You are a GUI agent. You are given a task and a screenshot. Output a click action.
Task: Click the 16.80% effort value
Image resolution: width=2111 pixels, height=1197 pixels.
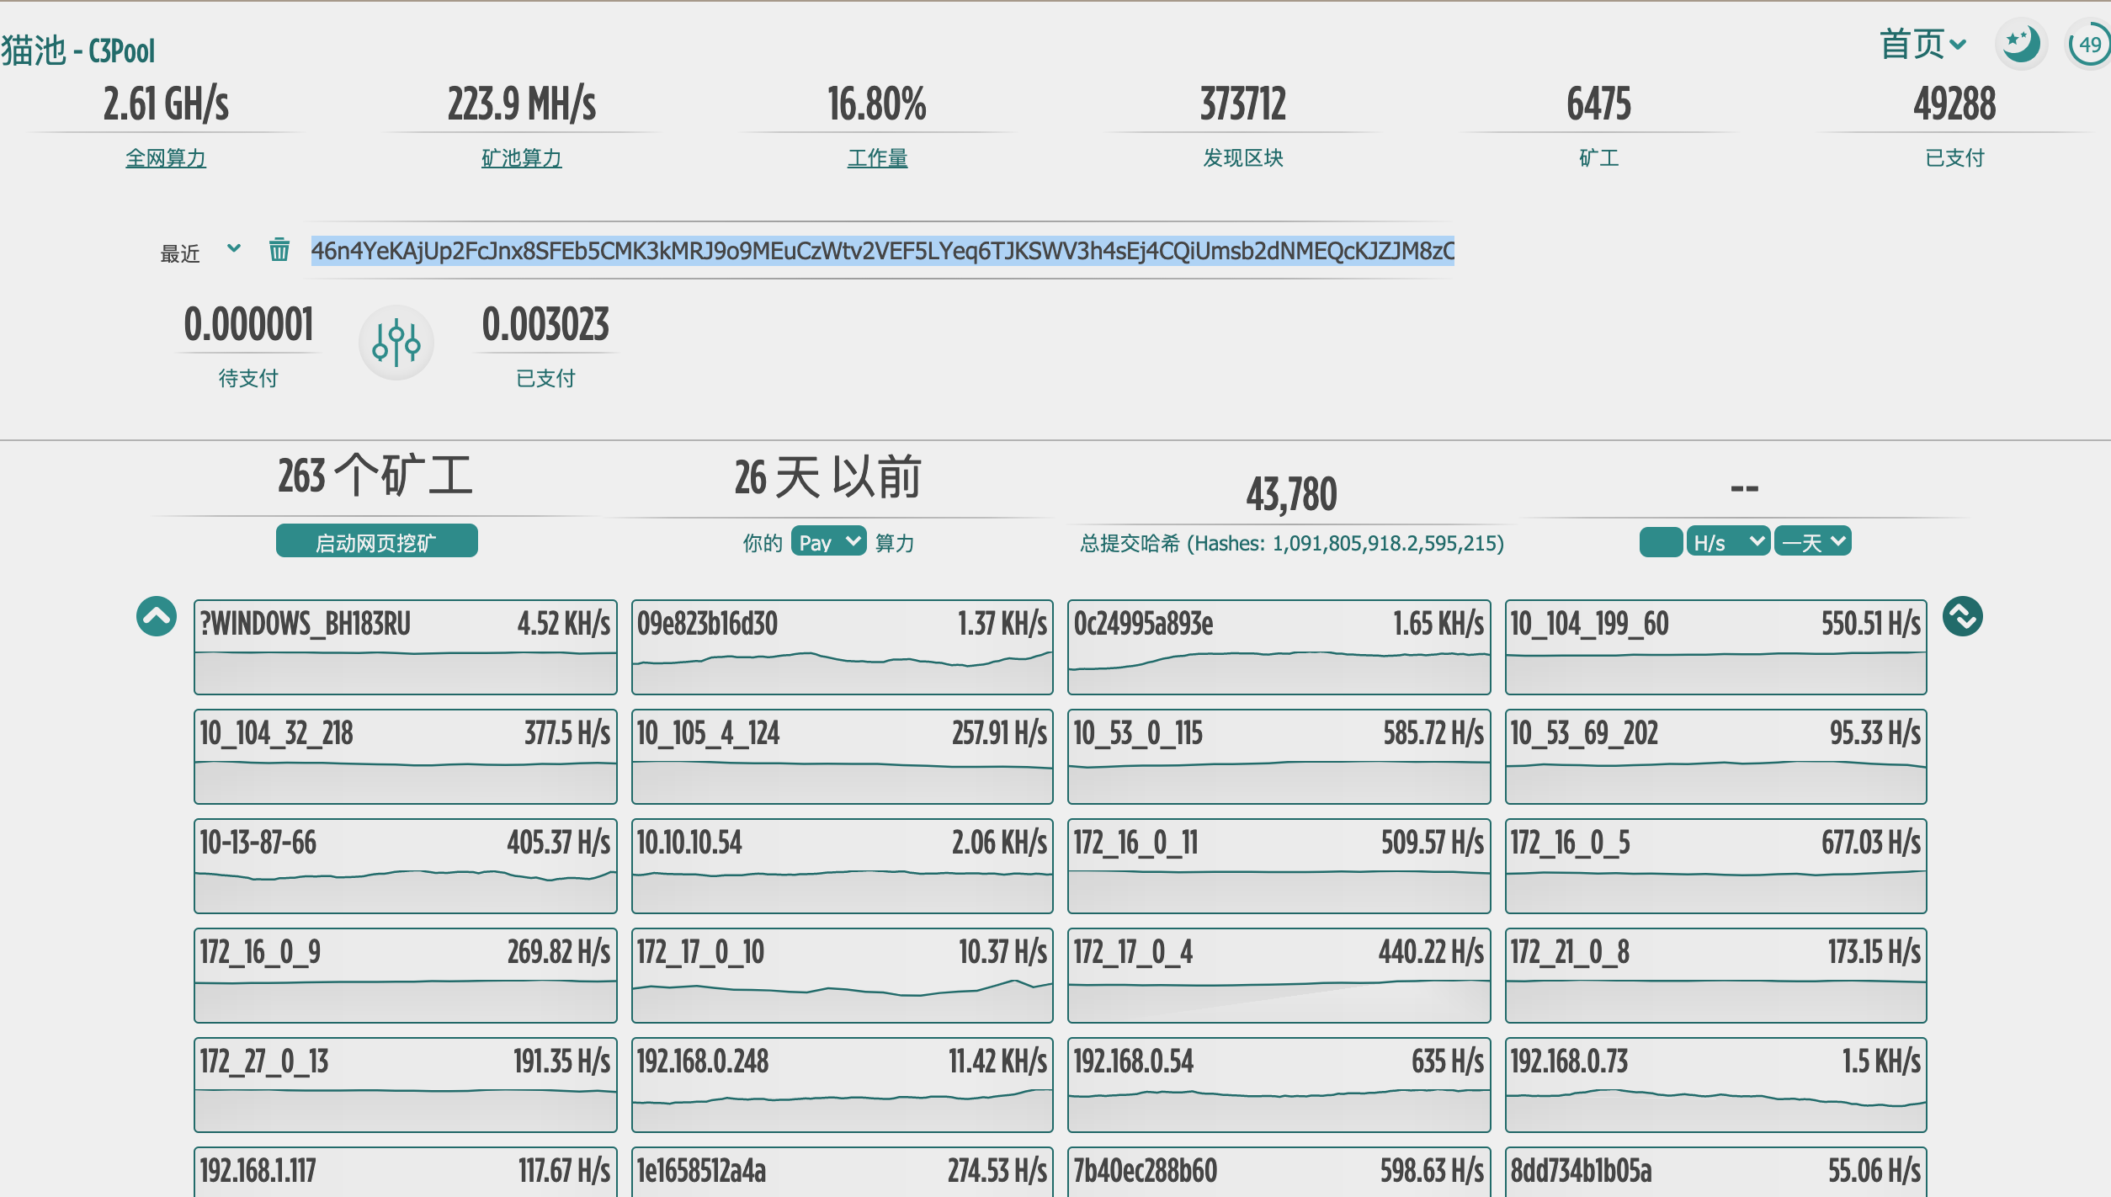(877, 104)
